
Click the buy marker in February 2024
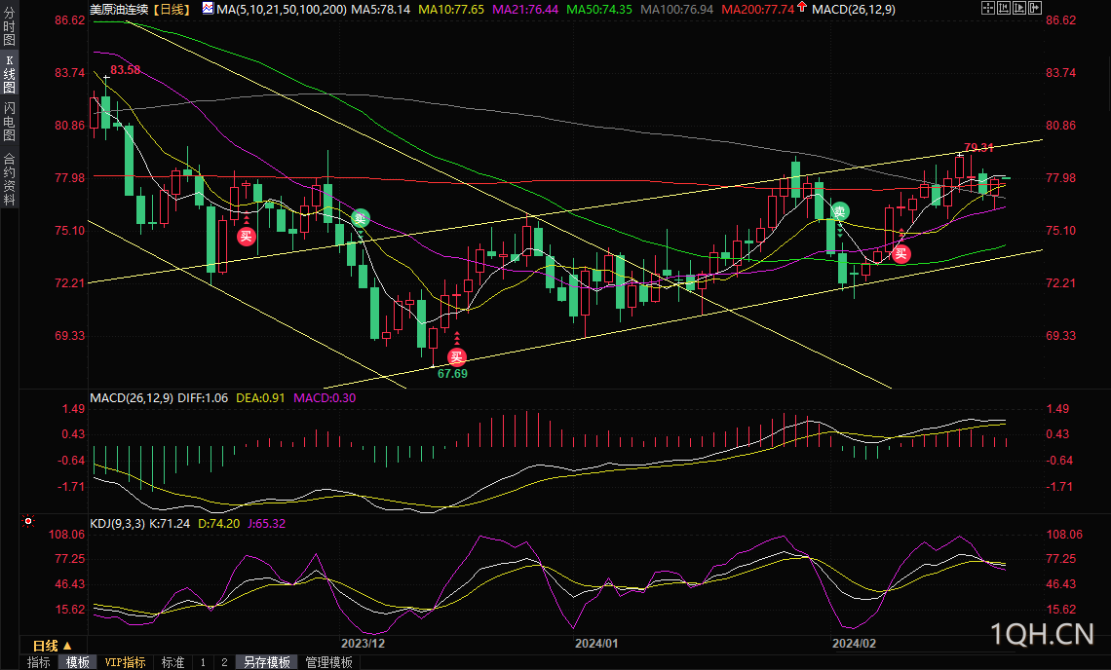tap(900, 253)
